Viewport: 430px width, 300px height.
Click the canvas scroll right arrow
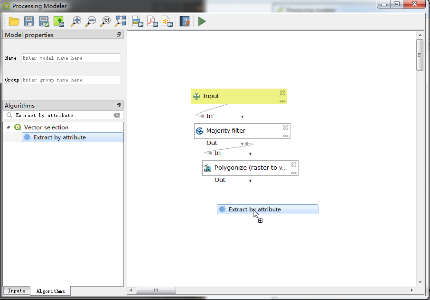click(411, 290)
